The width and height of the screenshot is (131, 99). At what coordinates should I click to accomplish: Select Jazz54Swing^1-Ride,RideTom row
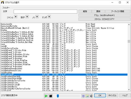coord(64,60)
